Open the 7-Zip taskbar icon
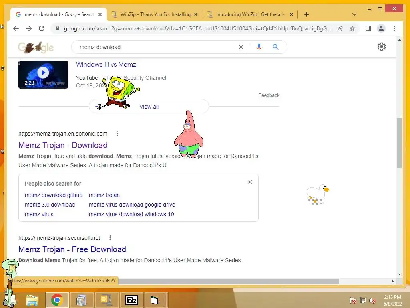 point(131,300)
